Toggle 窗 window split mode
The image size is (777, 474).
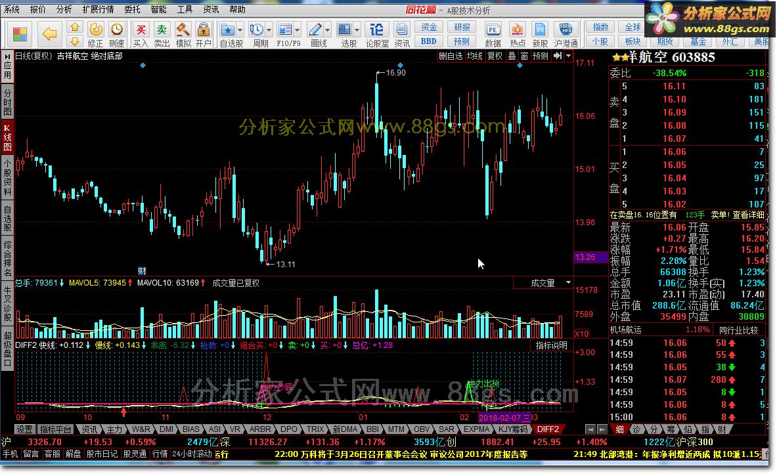[x=524, y=56]
